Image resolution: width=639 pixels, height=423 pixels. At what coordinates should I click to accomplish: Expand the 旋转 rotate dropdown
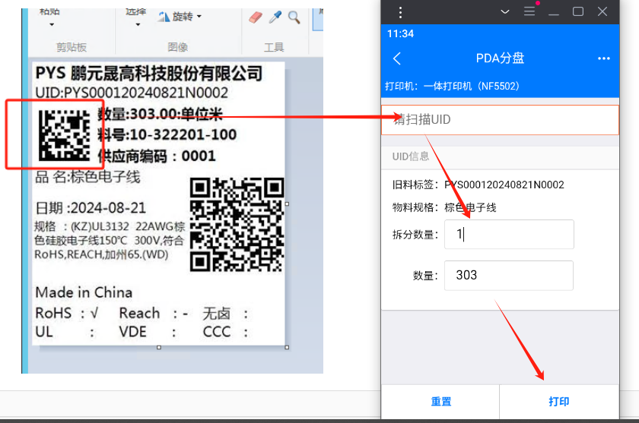tap(198, 17)
